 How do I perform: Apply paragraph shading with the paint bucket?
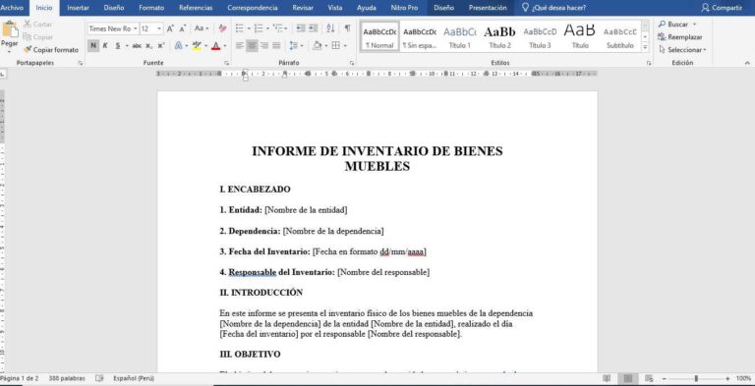[x=318, y=46]
